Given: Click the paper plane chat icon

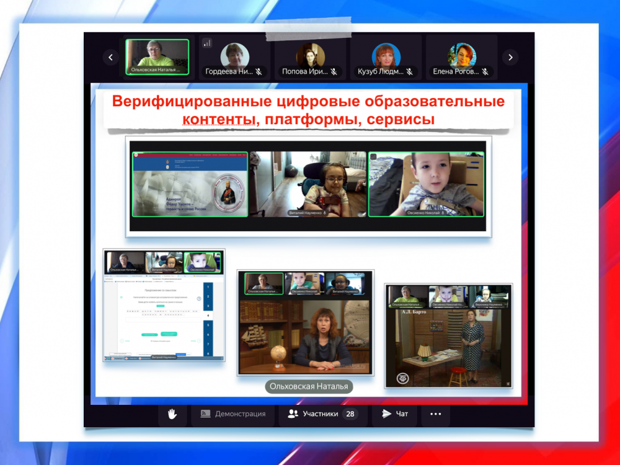Looking at the screenshot, I should tap(386, 414).
